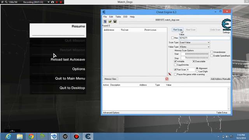This screenshot has height=140, width=249.
Task: Switch to Watch Dogs taskbar icon
Action: [65, 136]
